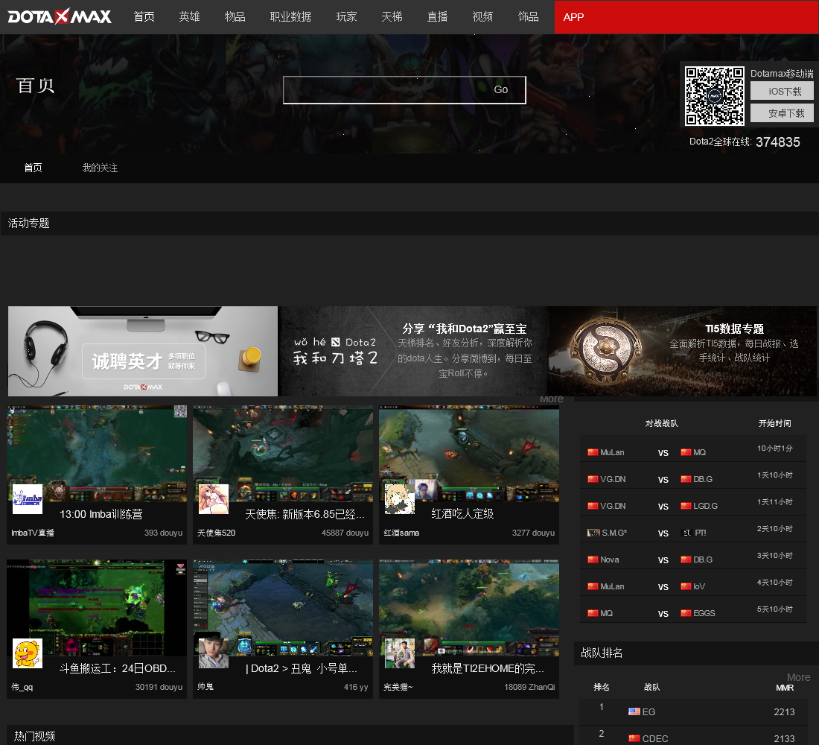
Task: Open 我就是TI2EHOME stream thumbnail
Action: click(469, 607)
